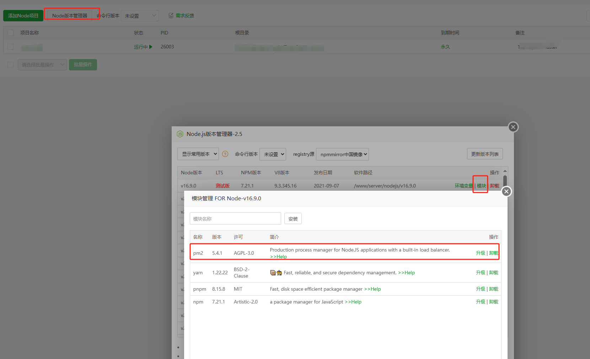Click PID value 26003

pyautogui.click(x=167, y=47)
